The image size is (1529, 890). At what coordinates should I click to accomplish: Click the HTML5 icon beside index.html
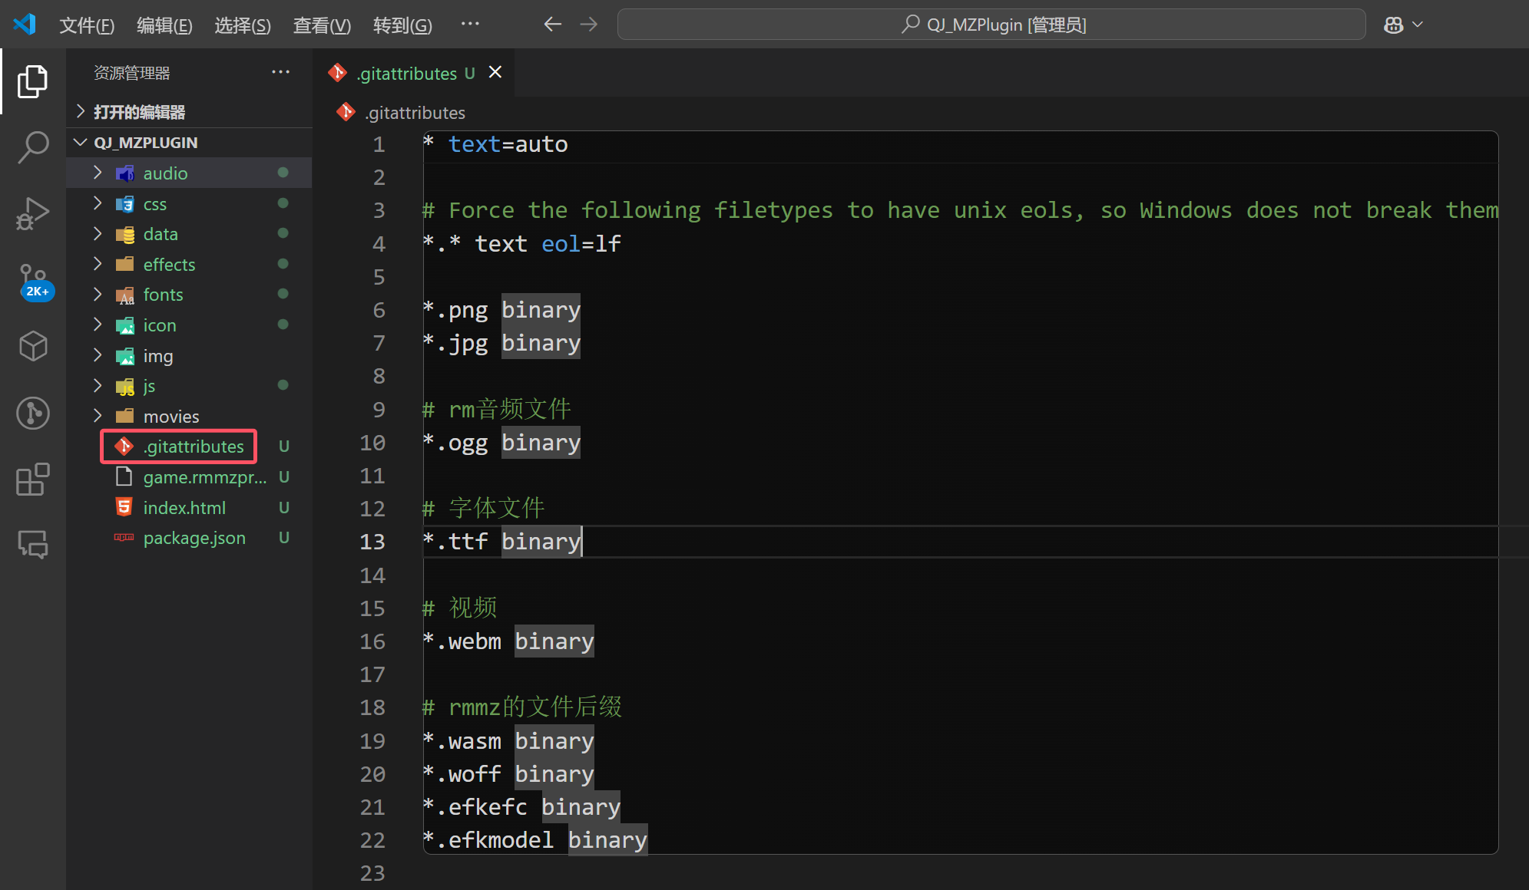(124, 507)
